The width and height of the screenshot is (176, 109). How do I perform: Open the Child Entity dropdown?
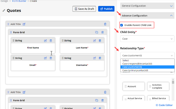[147, 39]
